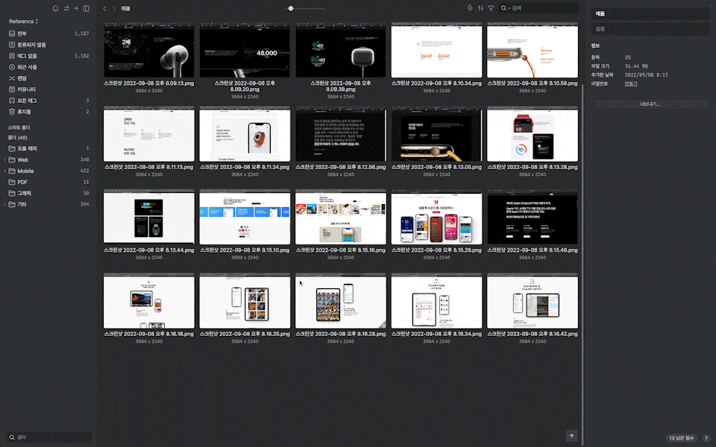716x447 pixels.
Task: Click the 폴더 (48) section header
Action: click(17, 137)
